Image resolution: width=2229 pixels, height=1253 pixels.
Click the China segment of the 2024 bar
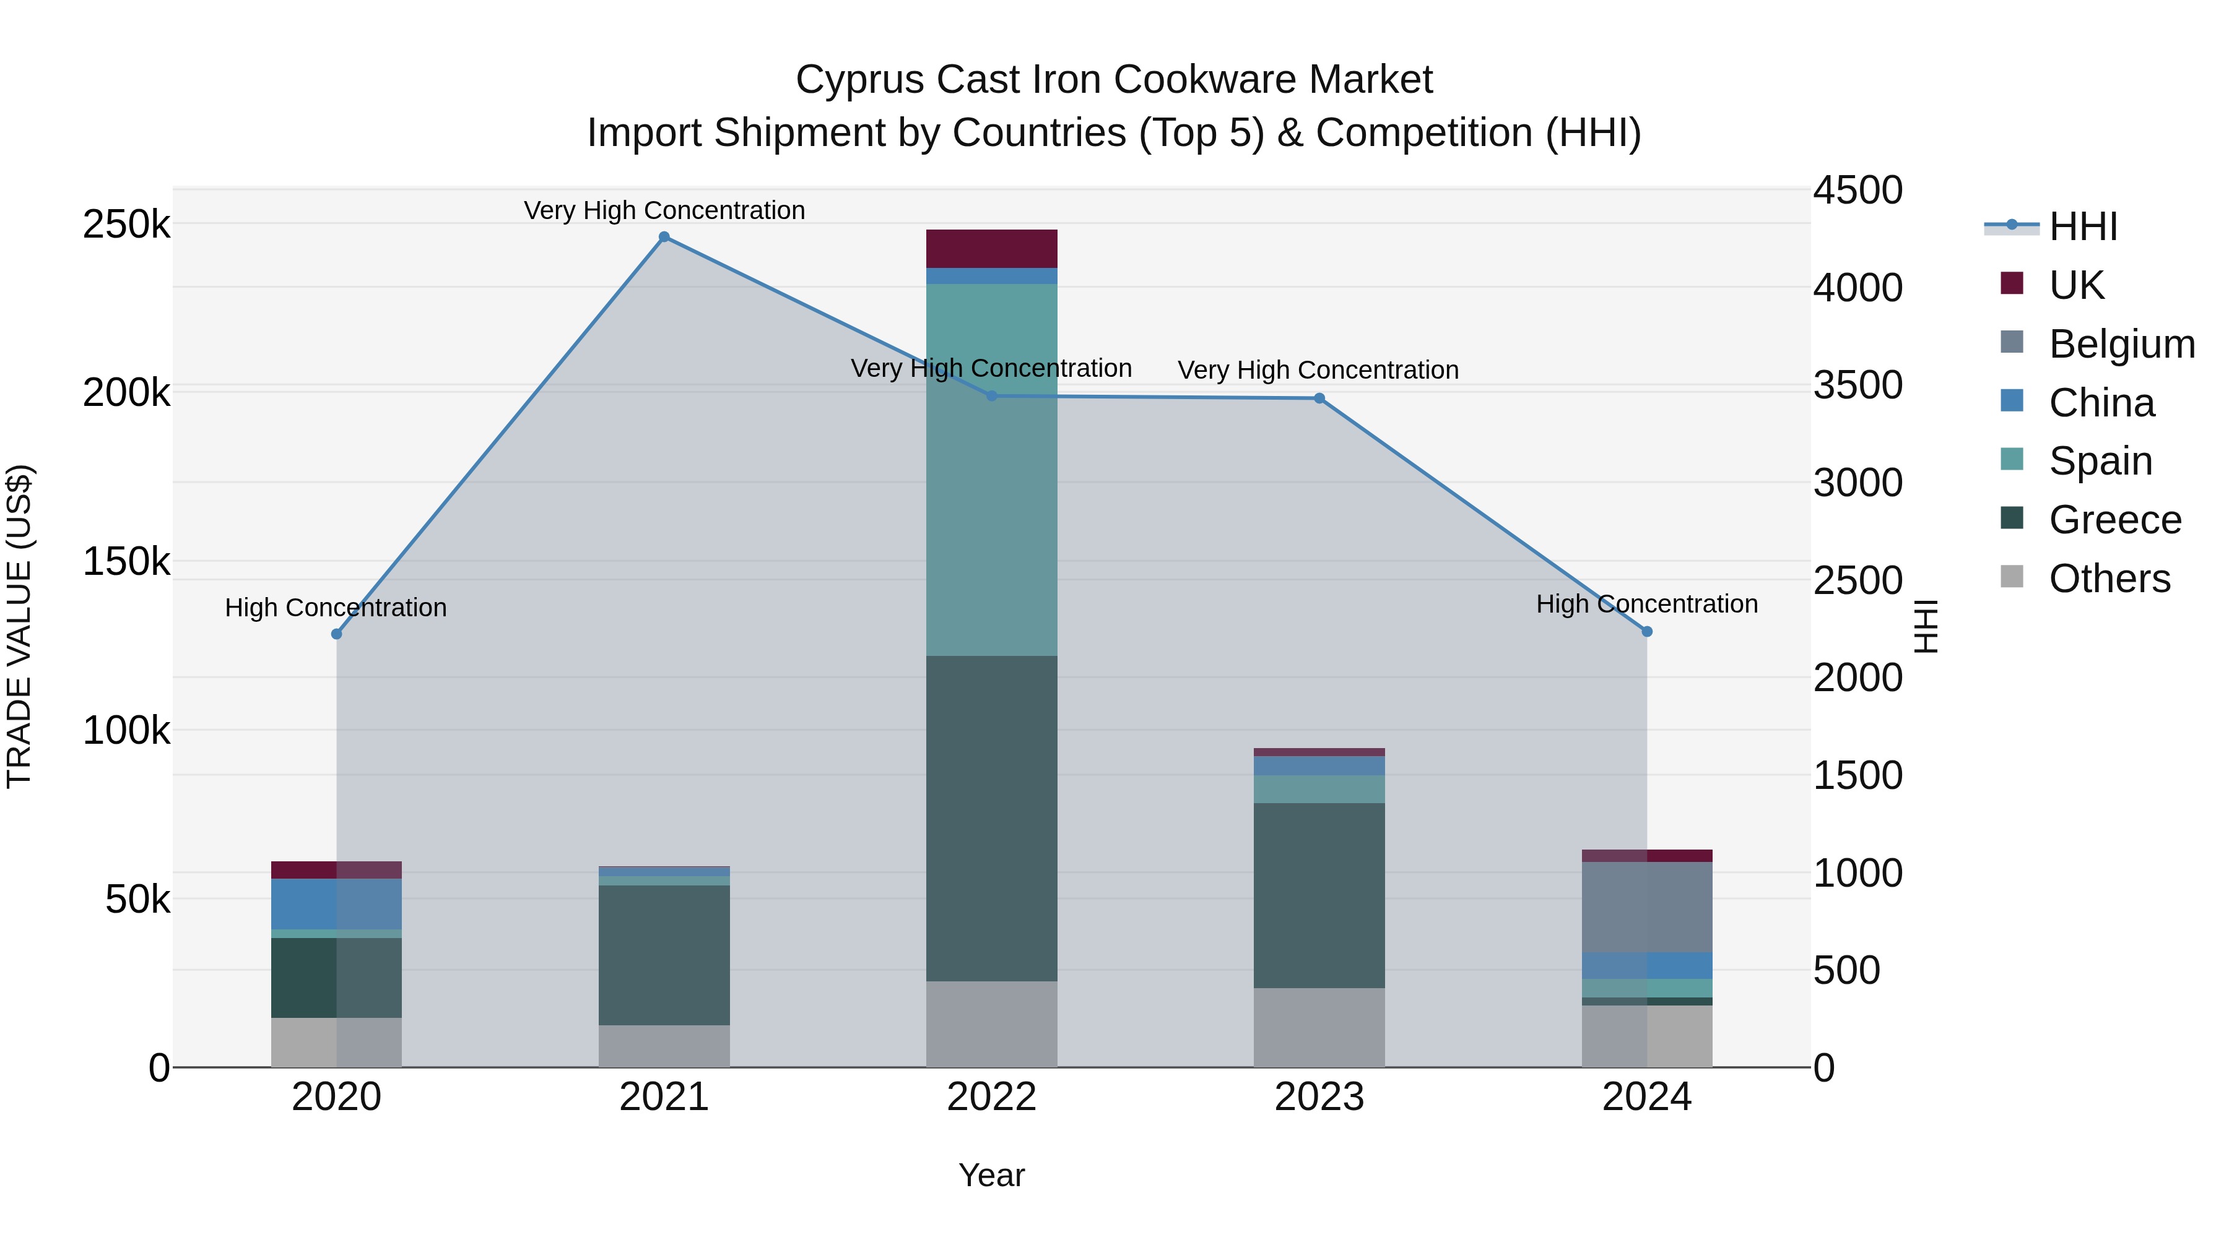click(1648, 965)
